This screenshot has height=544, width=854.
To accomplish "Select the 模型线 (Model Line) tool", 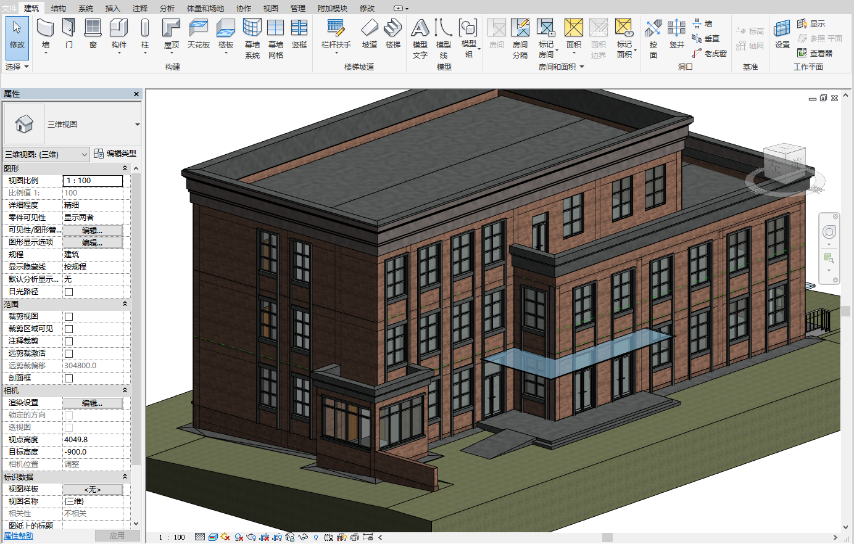I will pos(443,38).
